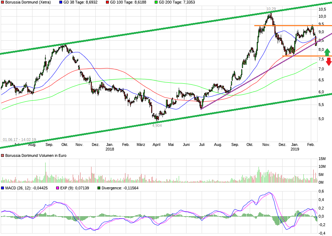Click the '2019' year label

click(295, 149)
